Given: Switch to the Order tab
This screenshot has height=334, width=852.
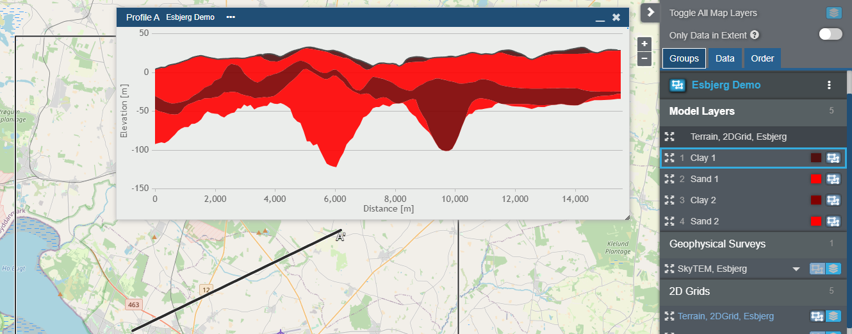Looking at the screenshot, I should click(762, 58).
